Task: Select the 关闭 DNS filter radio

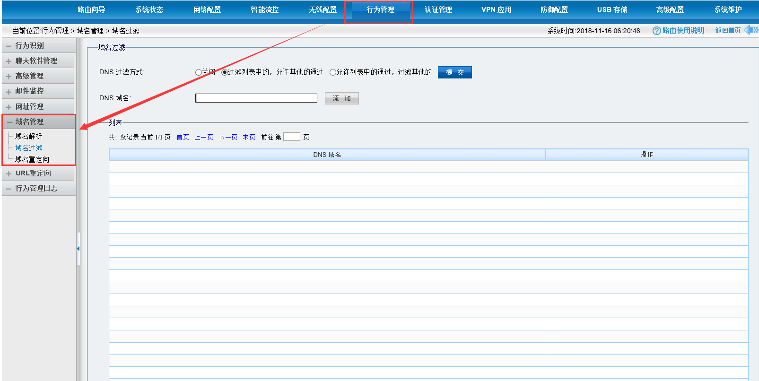Action: [x=199, y=72]
